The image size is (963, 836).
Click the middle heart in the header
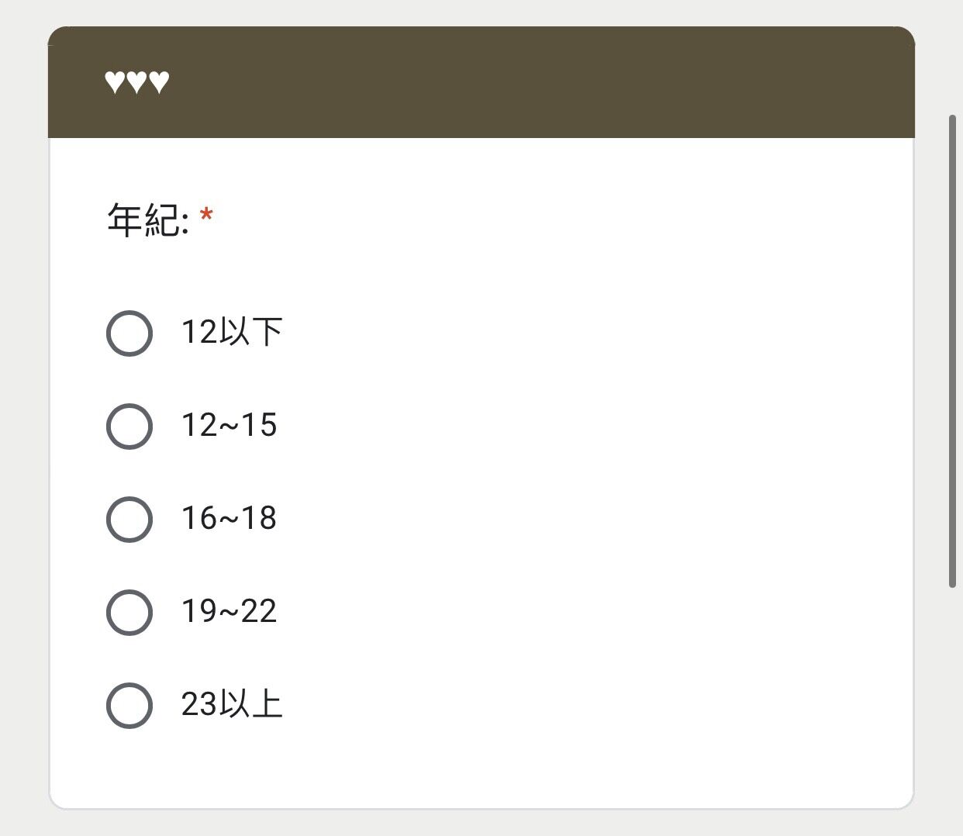point(136,81)
